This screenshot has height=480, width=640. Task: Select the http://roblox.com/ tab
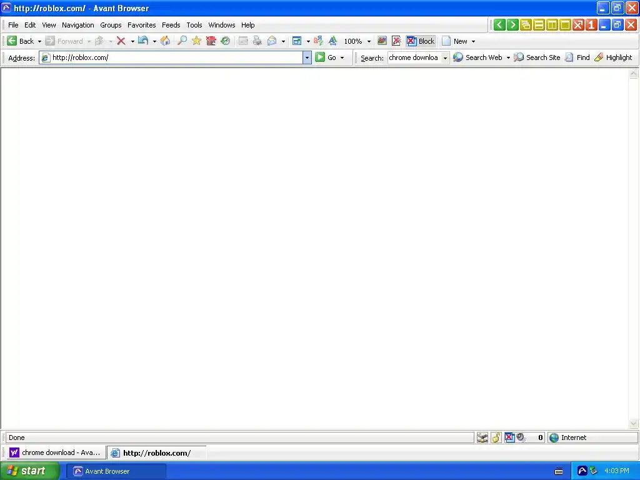click(157, 452)
